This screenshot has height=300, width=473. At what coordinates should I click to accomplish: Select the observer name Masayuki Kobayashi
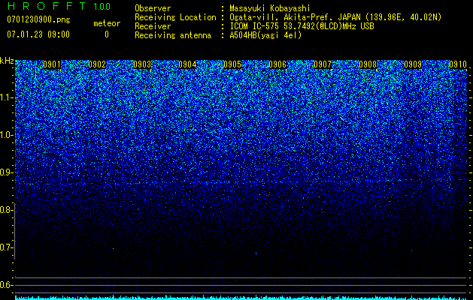270,8
